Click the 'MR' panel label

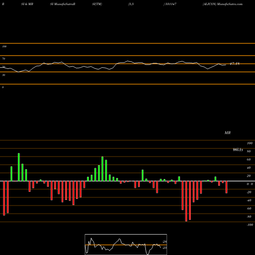(227, 133)
